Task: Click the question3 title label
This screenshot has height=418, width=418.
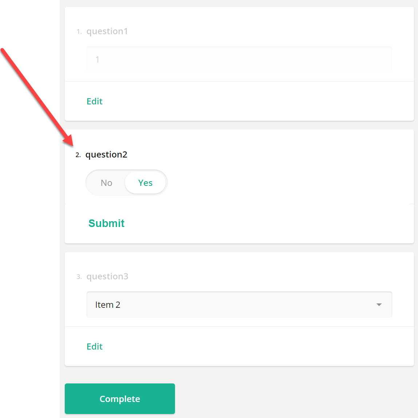Action: [107, 276]
